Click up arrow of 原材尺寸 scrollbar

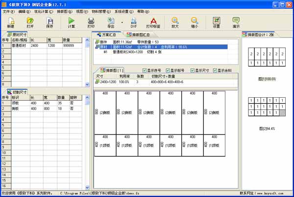[87, 40]
